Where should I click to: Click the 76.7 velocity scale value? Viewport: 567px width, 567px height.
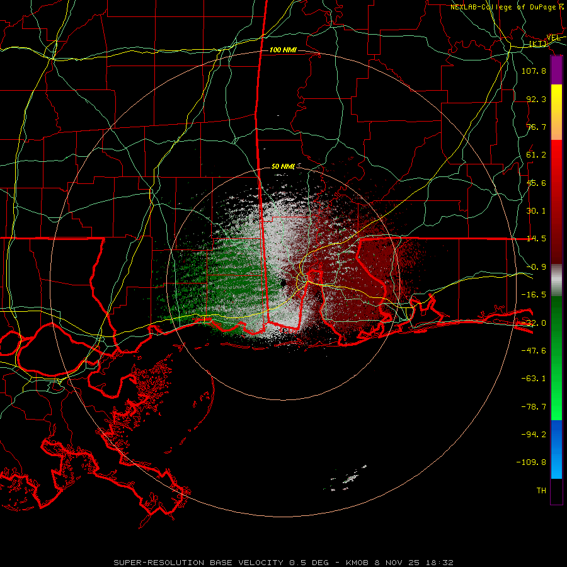pos(536,127)
